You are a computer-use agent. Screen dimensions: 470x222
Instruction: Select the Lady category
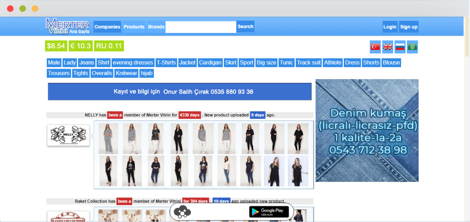click(x=69, y=63)
